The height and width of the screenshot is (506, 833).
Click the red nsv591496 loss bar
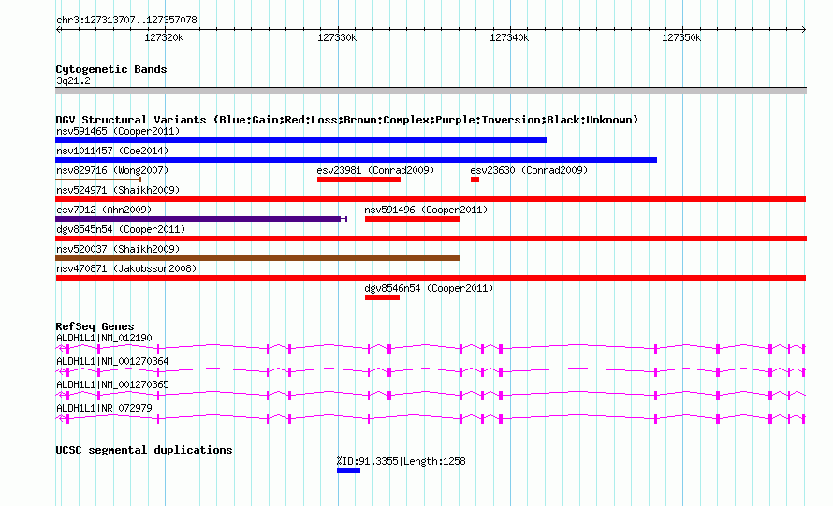coord(413,219)
